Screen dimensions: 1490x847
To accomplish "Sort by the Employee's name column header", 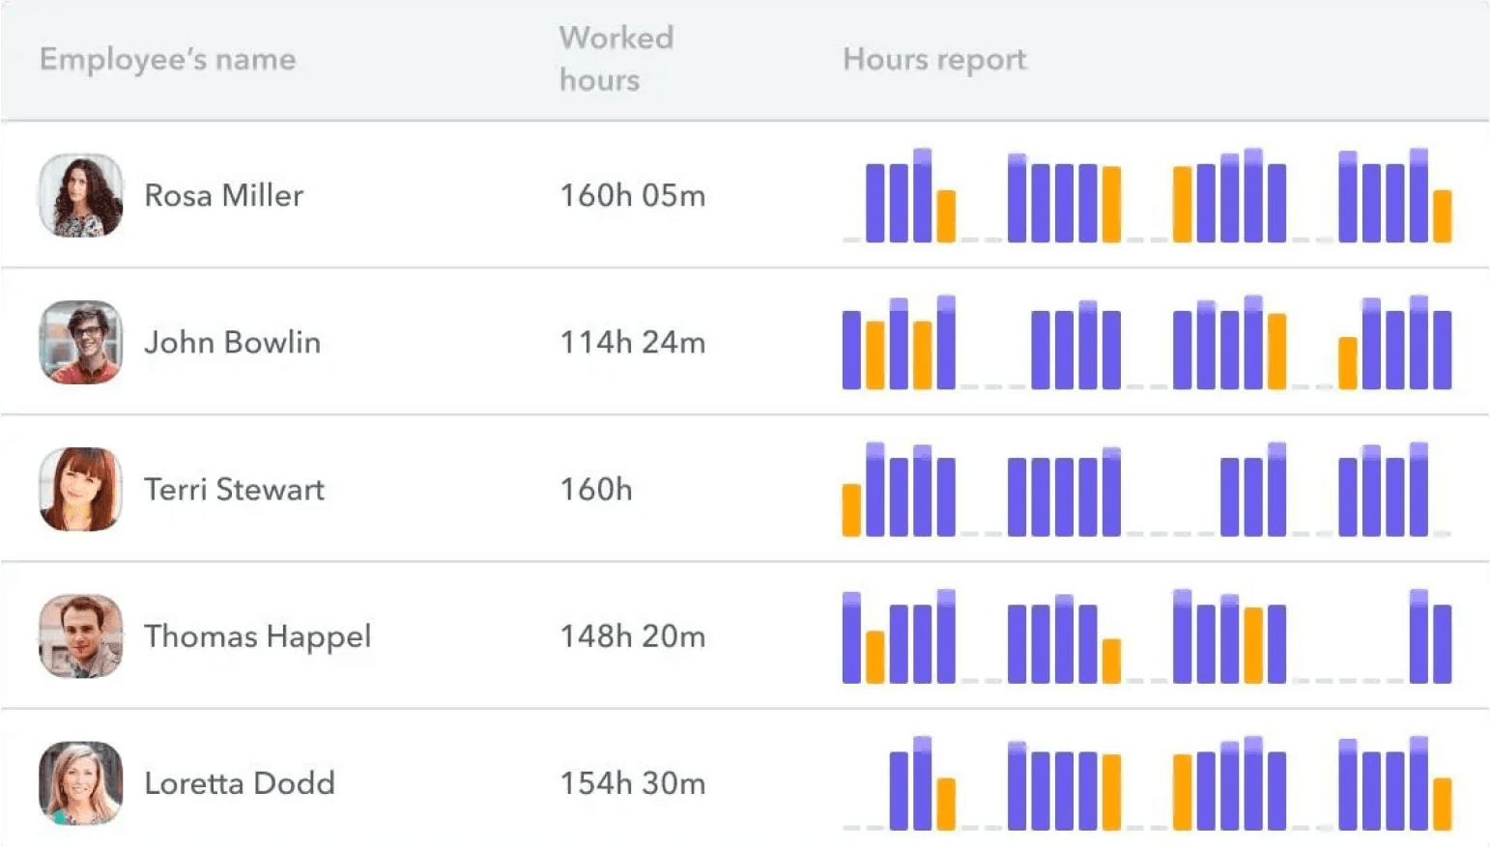I will tap(167, 59).
